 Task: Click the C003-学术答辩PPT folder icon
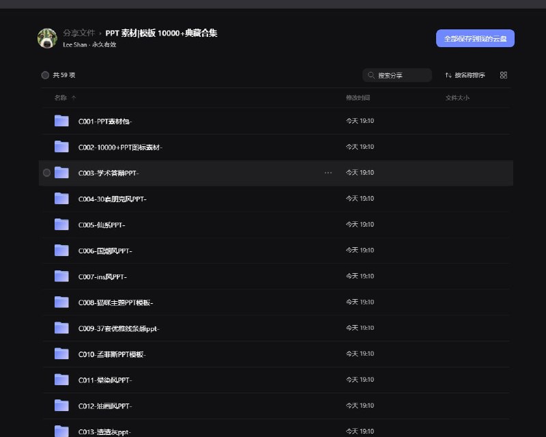pyautogui.click(x=61, y=172)
